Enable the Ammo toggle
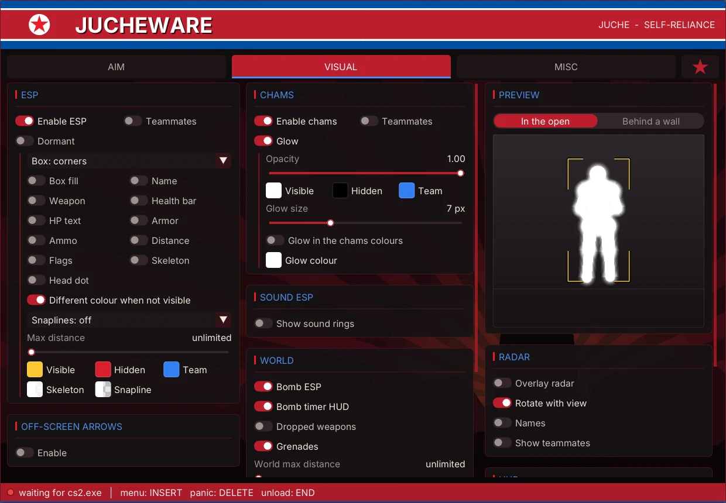Viewport: 726px width, 503px height. pyautogui.click(x=36, y=240)
